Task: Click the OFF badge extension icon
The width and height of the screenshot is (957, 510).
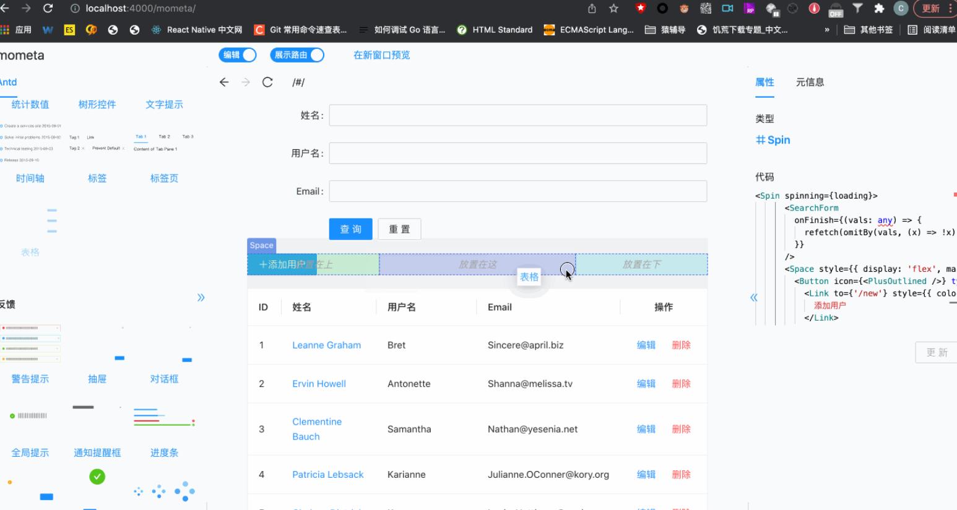Action: [x=835, y=9]
